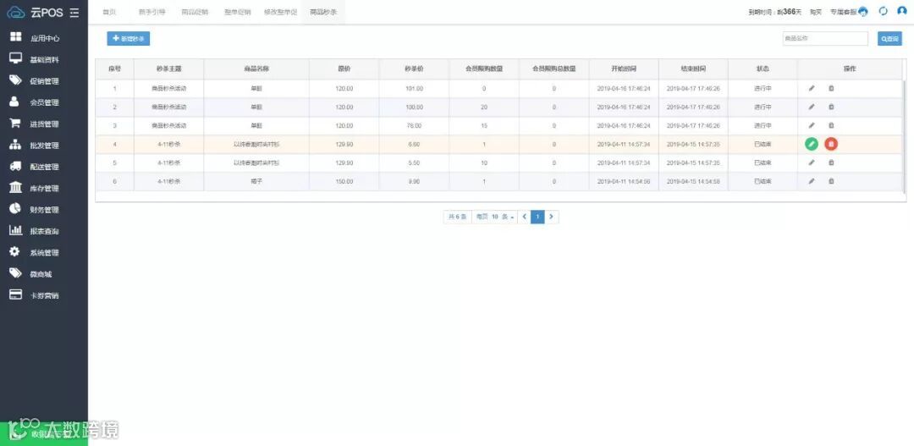Click the 财务管理 pie chart icon
The image size is (914, 446).
point(16,209)
